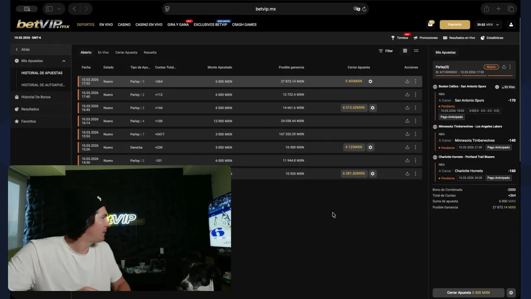Click Safari sidebar toggle button
Image resolution: width=531 pixels, height=299 pixels.
49,9
